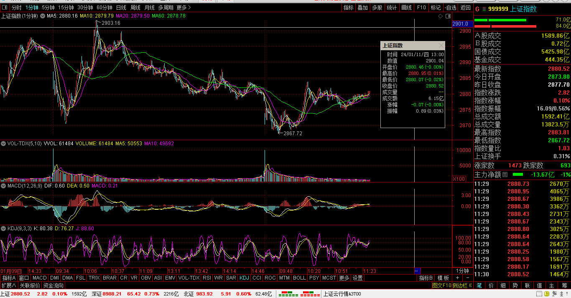Switch indicator to KDJ in bottom bar

point(244,278)
